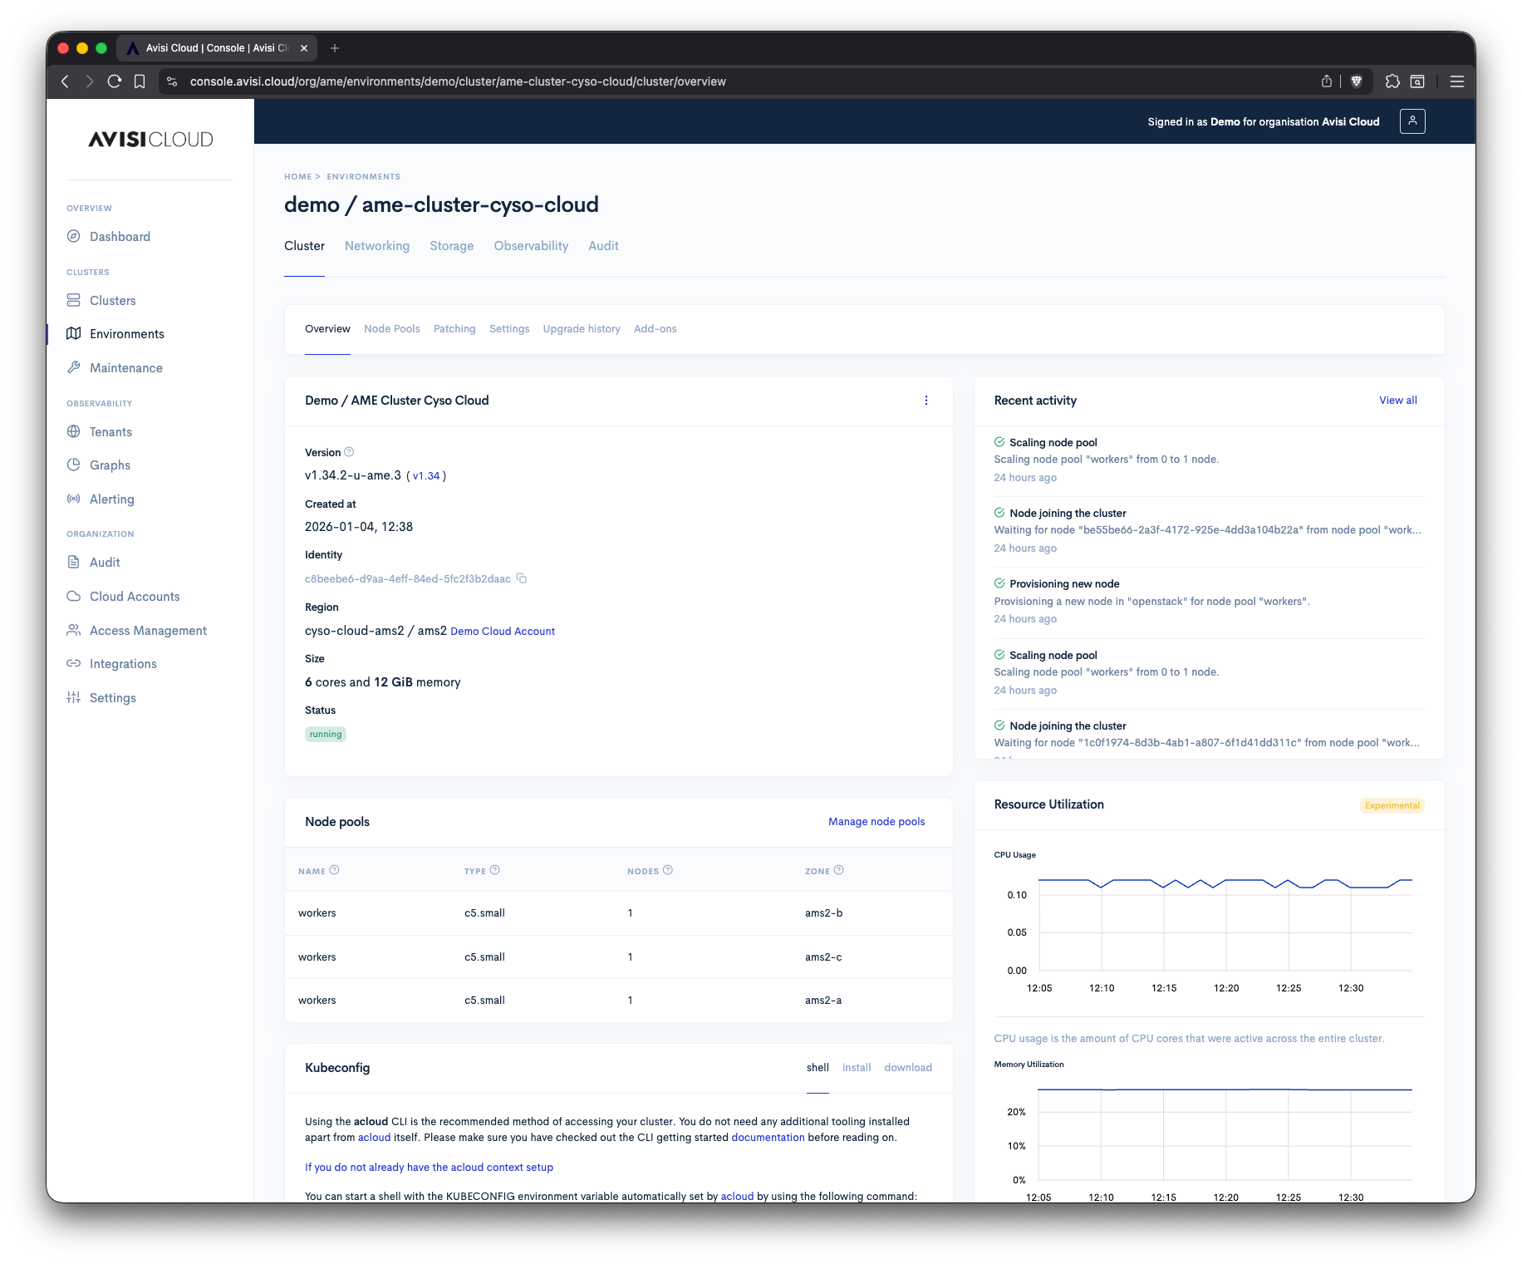Open the account menu in the top bar

click(1412, 120)
